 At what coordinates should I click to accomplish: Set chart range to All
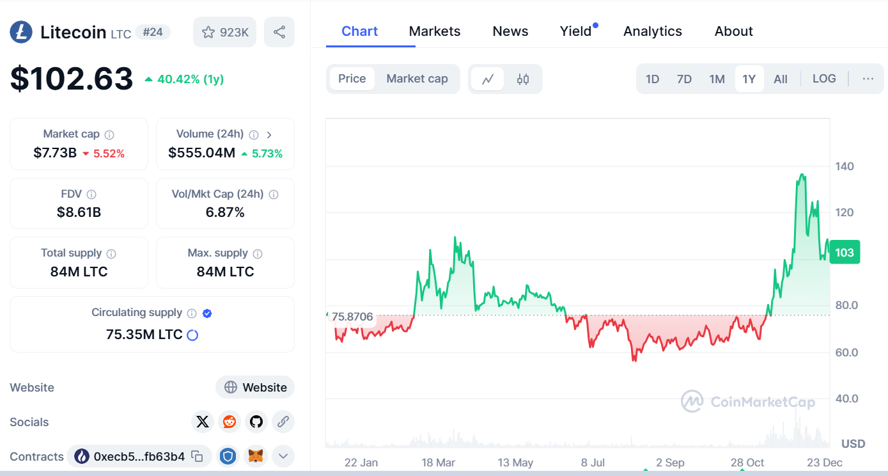coord(781,79)
